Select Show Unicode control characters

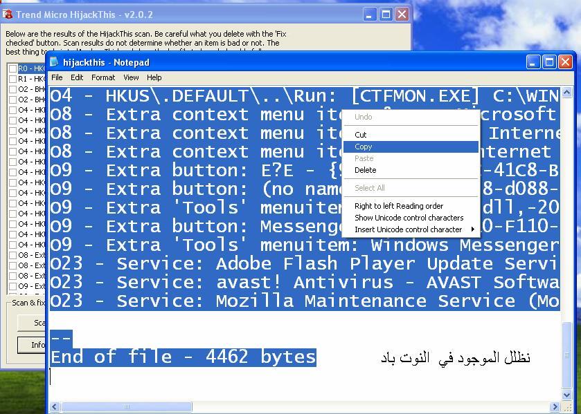411,218
